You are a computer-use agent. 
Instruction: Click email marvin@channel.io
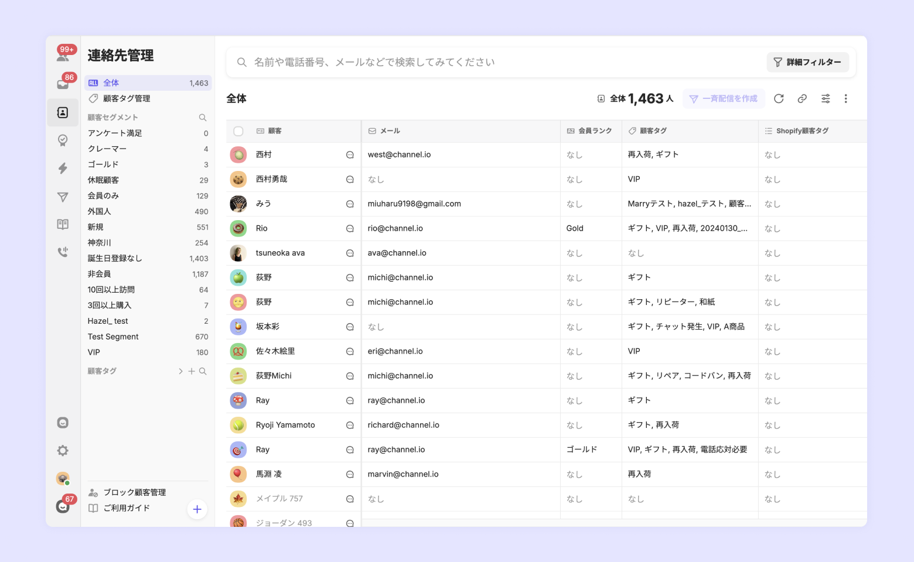pyautogui.click(x=403, y=475)
